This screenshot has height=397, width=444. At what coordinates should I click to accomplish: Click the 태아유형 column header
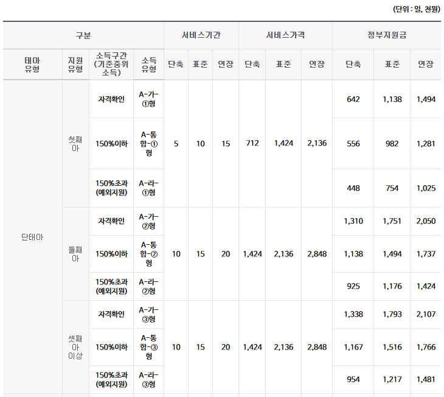tap(32, 65)
